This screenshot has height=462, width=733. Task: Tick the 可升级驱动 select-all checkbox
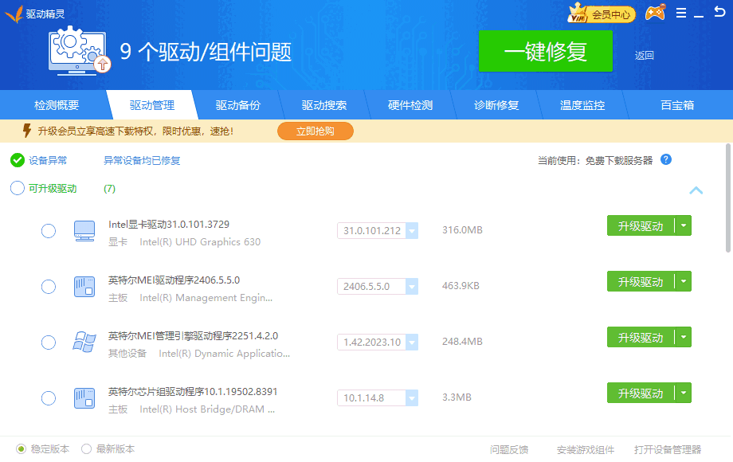click(x=18, y=189)
